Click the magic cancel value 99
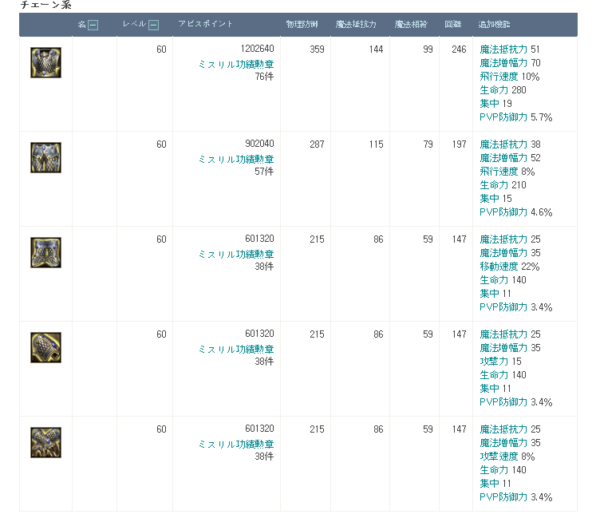 [x=428, y=49]
